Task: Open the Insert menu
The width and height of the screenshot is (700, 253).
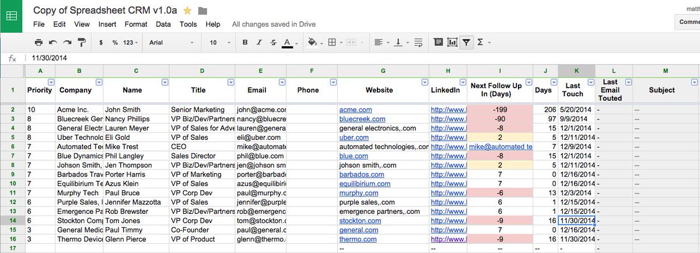Action: (x=107, y=24)
